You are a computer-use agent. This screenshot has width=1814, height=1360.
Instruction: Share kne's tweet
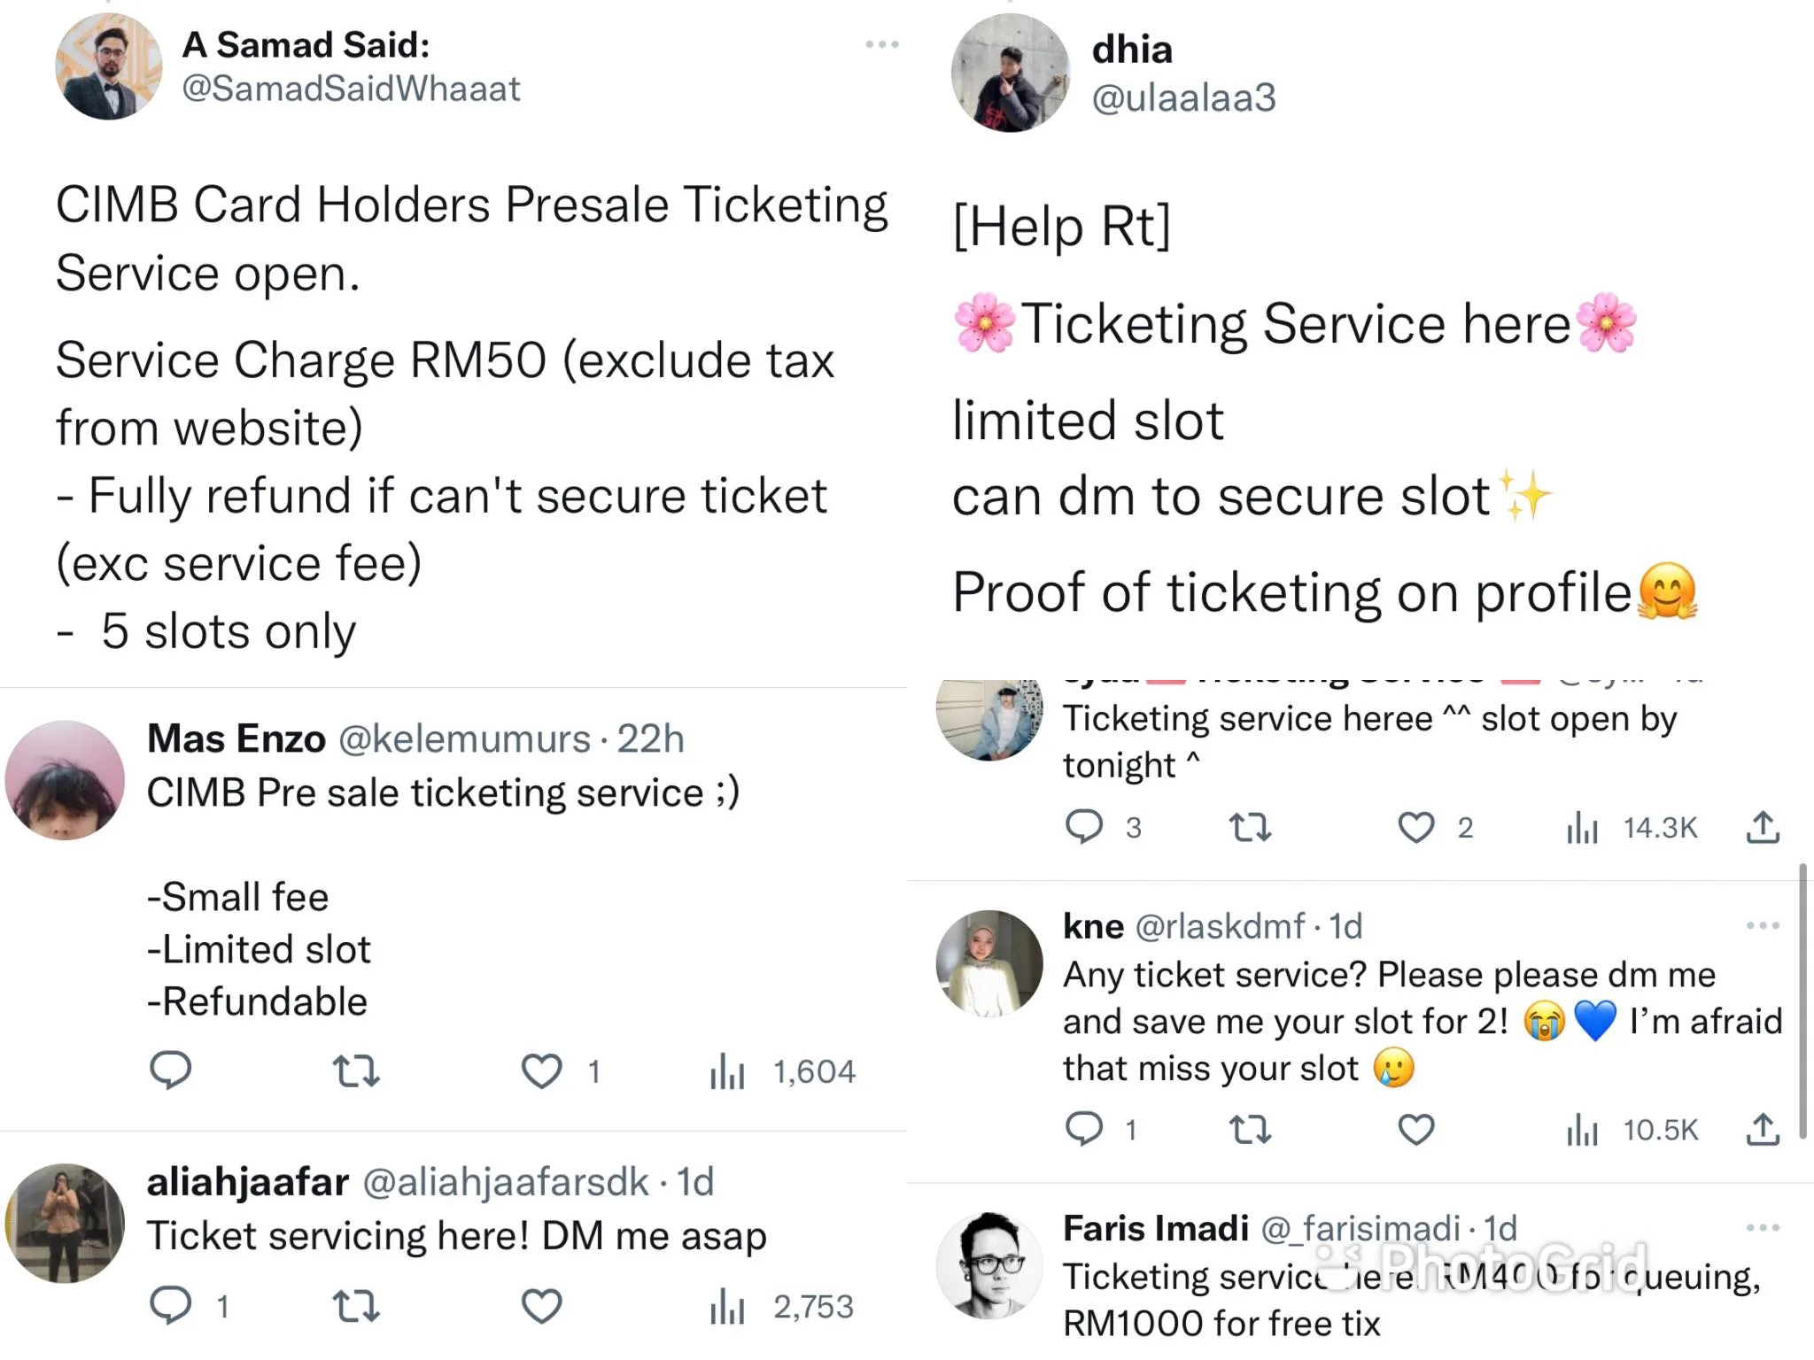pos(1763,1129)
